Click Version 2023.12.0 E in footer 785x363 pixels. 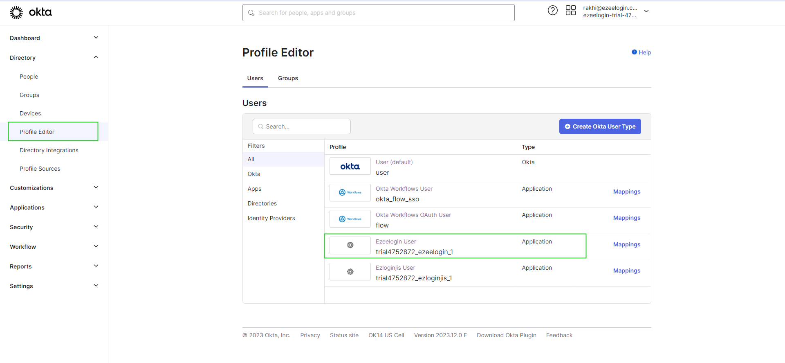pyautogui.click(x=440, y=335)
